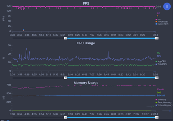Click the right range handle under Memory Usage chart
The image size is (173, 121).
157,117
